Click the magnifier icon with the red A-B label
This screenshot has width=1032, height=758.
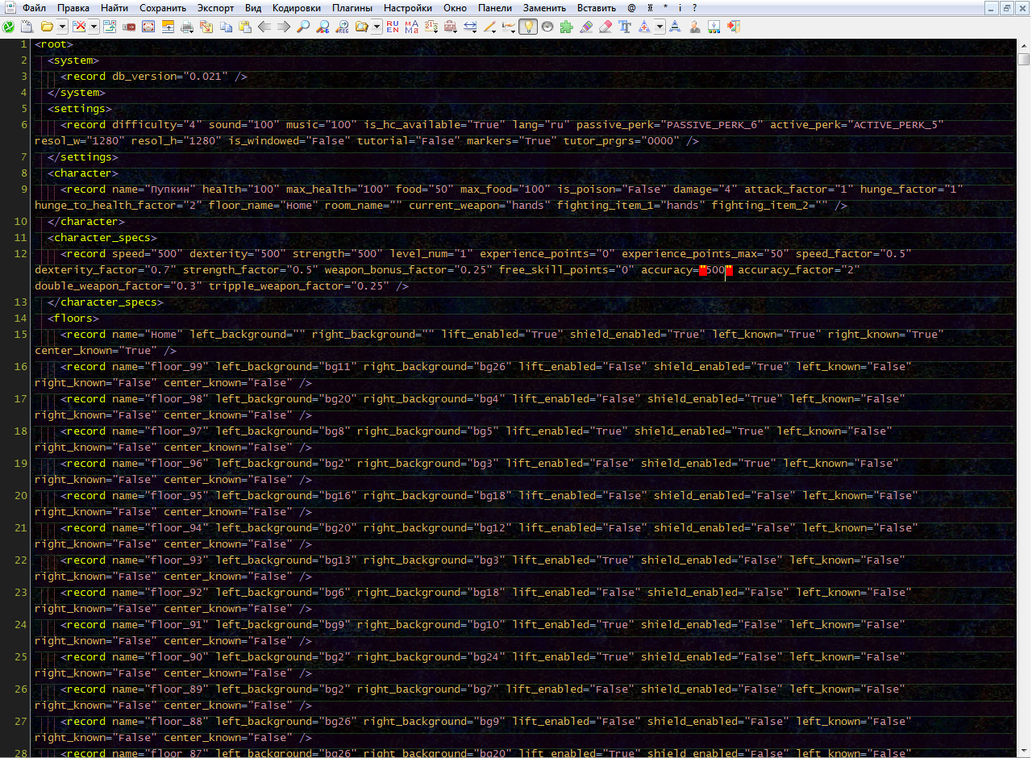(322, 27)
